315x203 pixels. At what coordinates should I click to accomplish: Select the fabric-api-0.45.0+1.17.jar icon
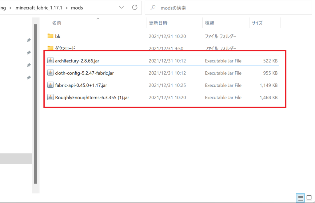[x=50, y=85]
